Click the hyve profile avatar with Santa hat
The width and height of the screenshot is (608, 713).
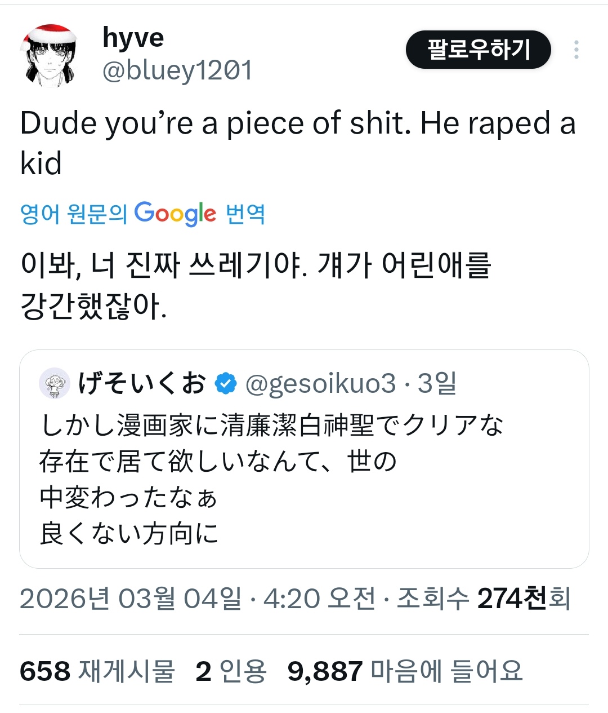49,56
